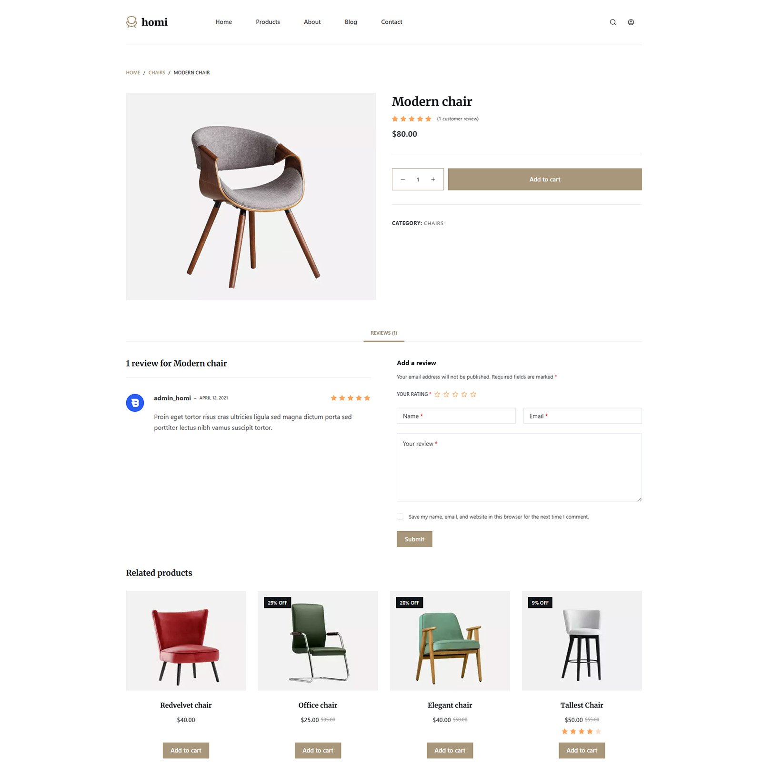This screenshot has width=762, height=775.
Task: Select the first star in Your Rating
Action: [x=437, y=394]
